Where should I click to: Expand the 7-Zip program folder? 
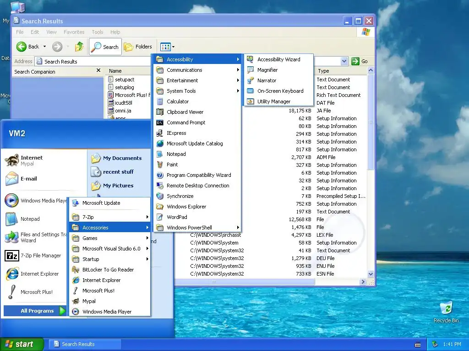110,217
